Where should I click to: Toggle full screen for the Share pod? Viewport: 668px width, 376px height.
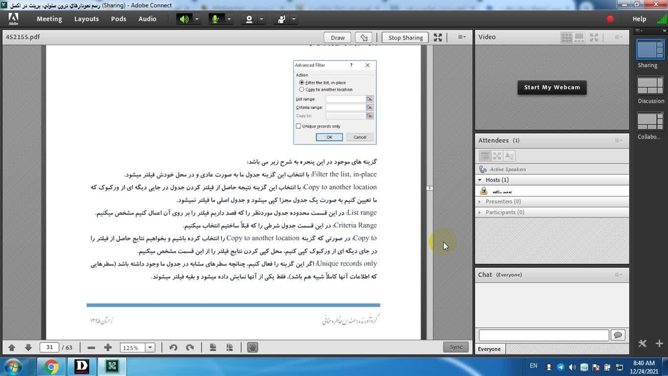(x=438, y=38)
